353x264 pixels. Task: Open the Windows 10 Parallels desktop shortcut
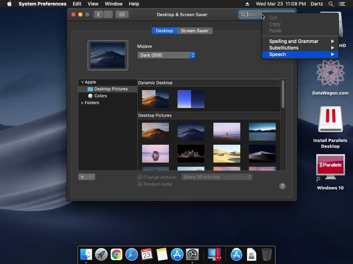pos(330,167)
